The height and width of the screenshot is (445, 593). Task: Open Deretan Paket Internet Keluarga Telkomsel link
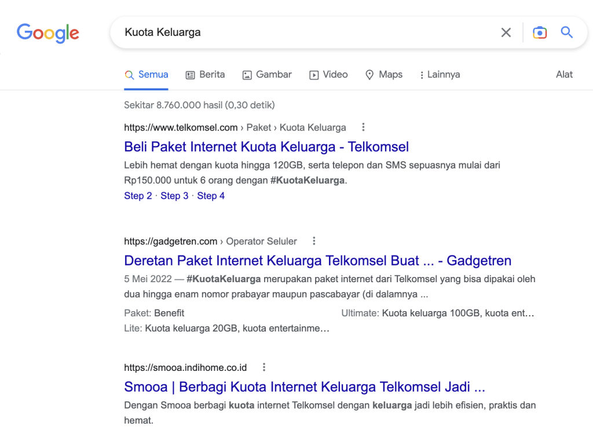click(x=318, y=260)
